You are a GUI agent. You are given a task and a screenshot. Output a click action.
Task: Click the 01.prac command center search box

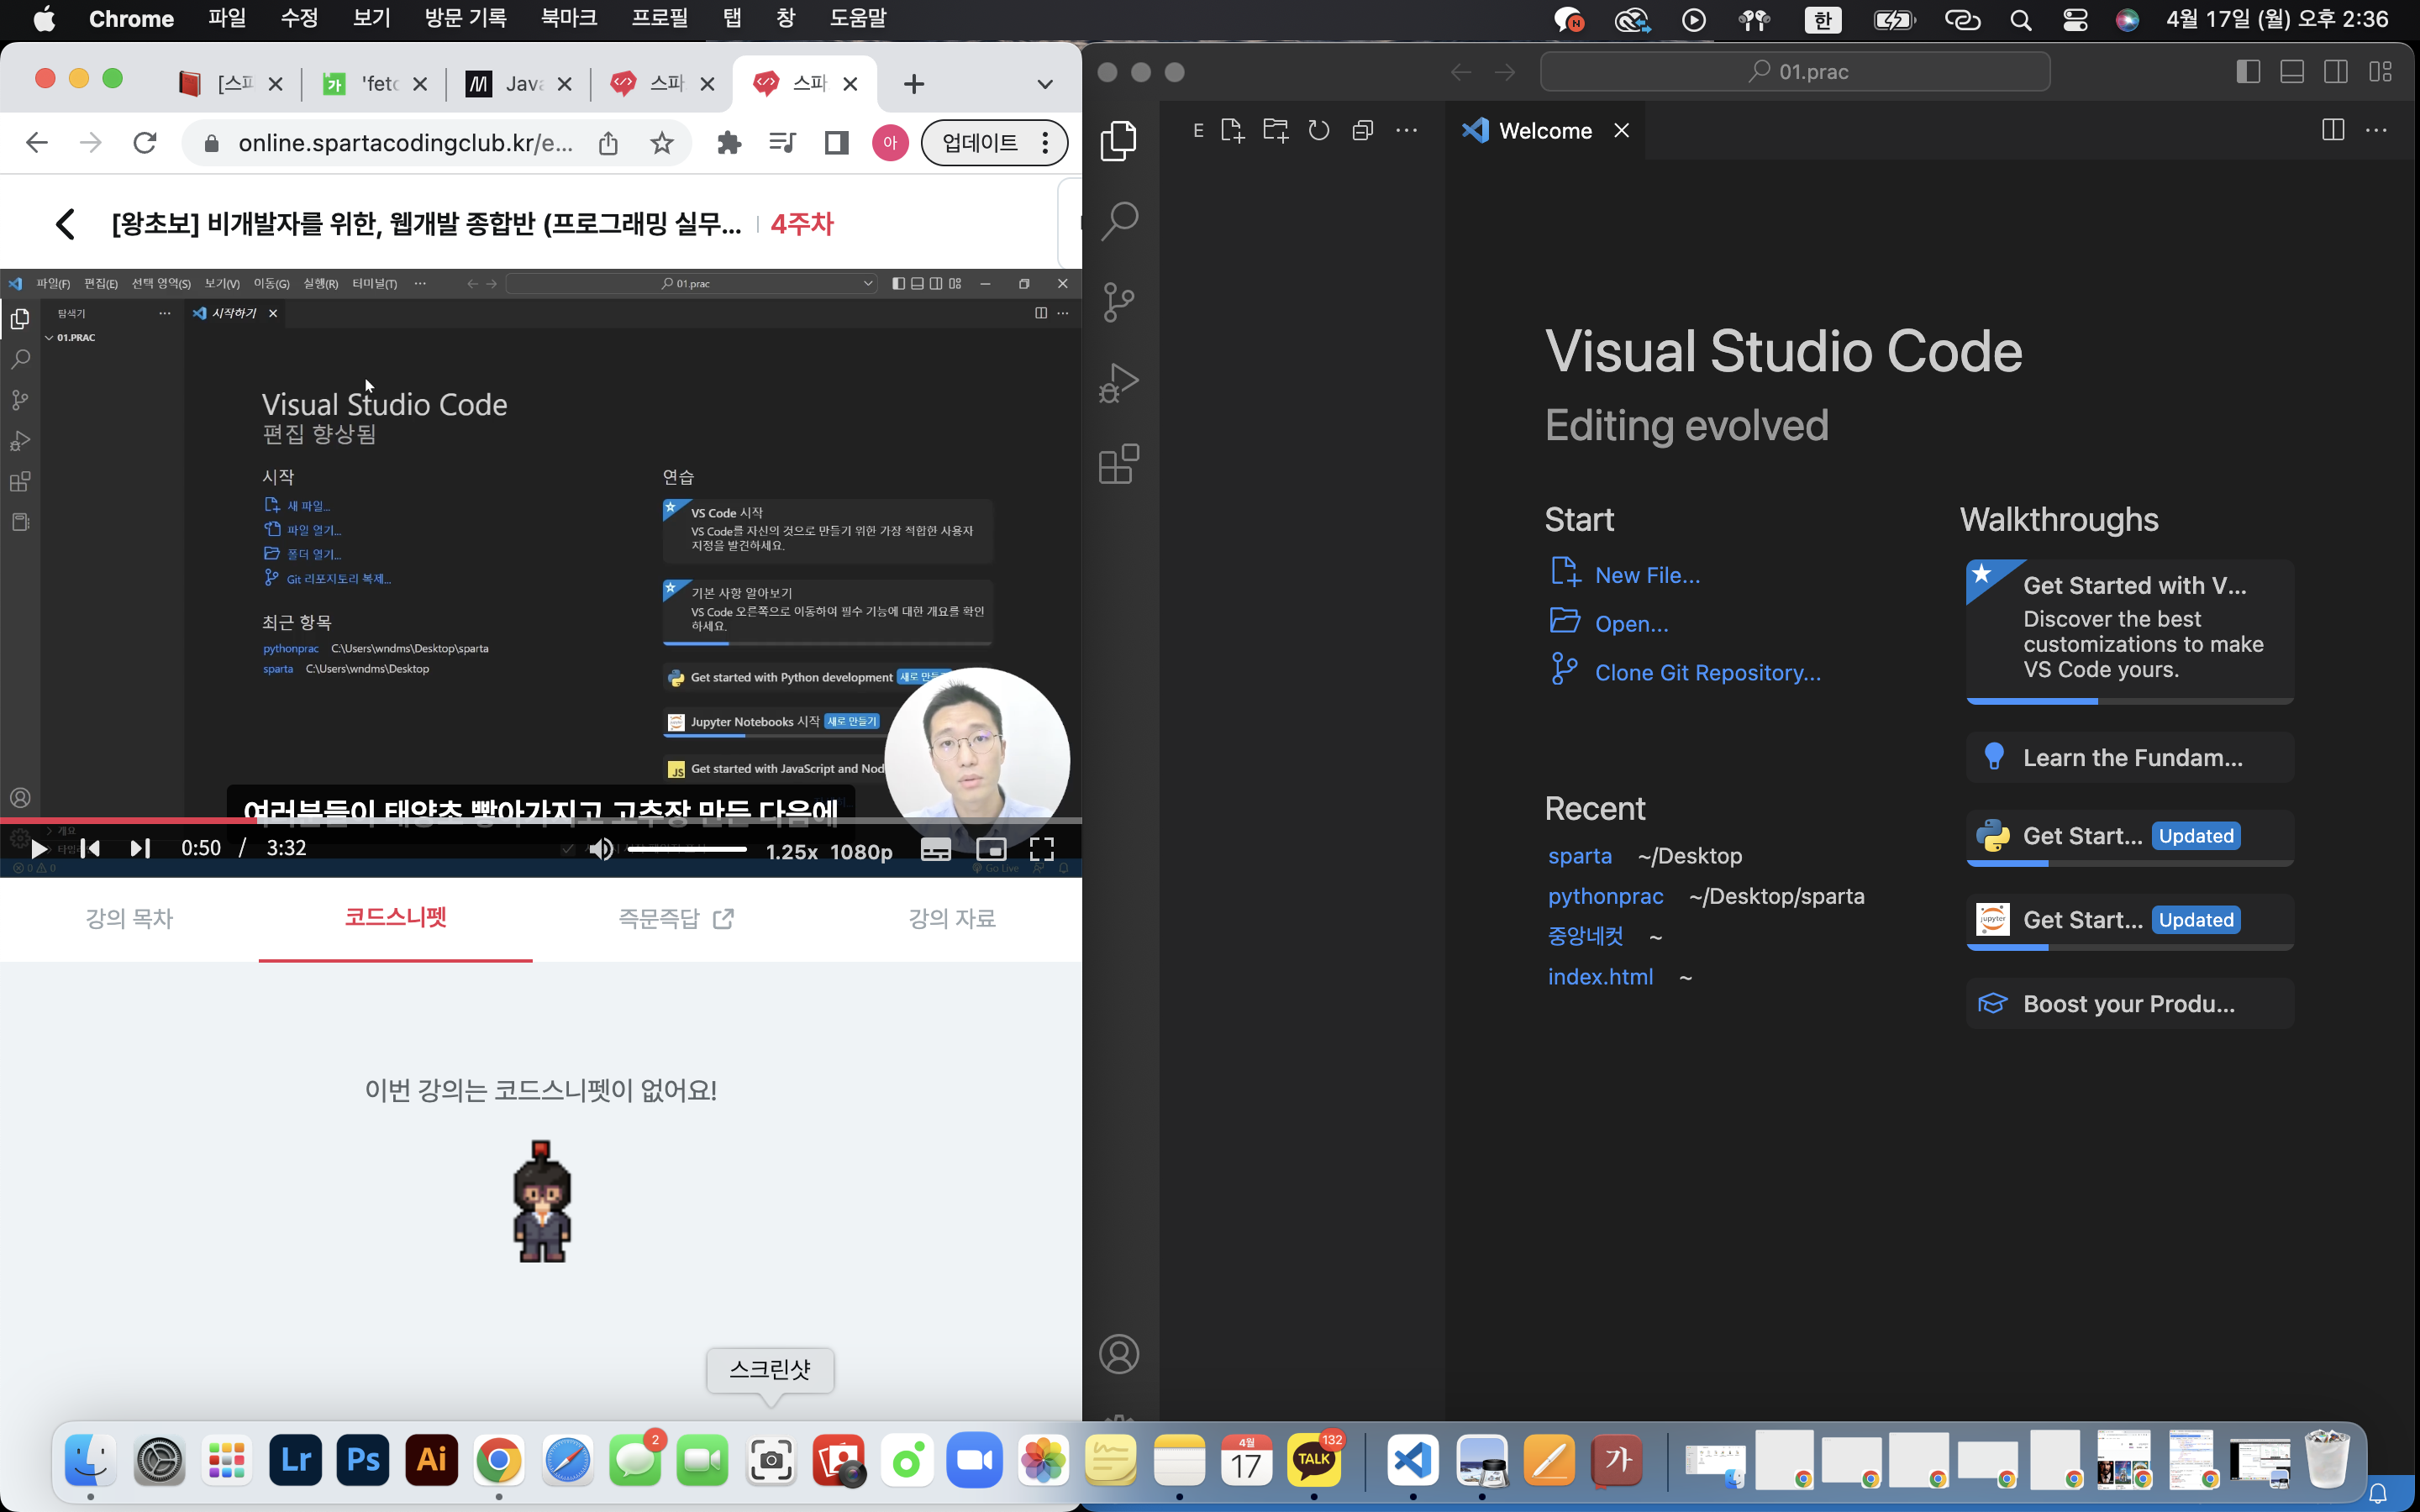1795,72
